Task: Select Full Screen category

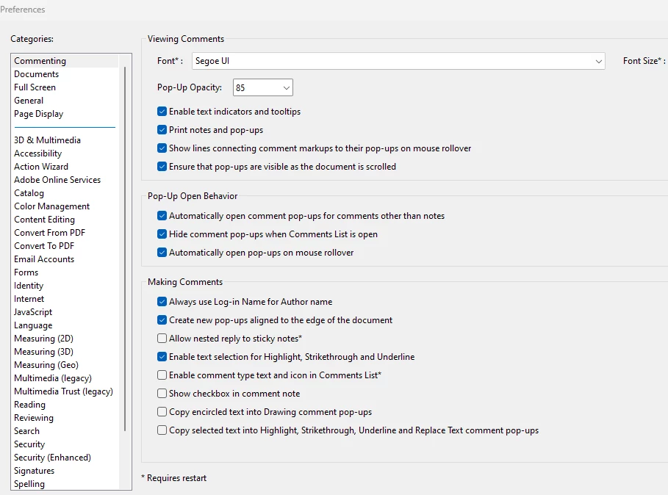Action: 65,87
